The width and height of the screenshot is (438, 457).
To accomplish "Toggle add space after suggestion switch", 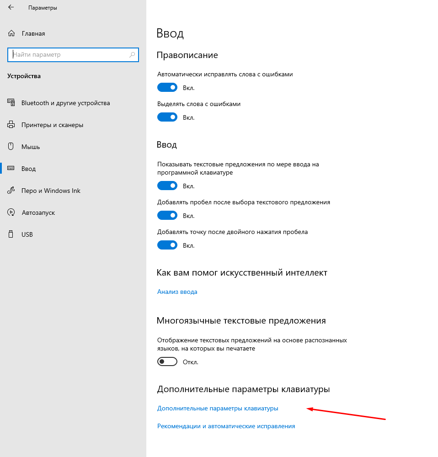I will pos(167,215).
